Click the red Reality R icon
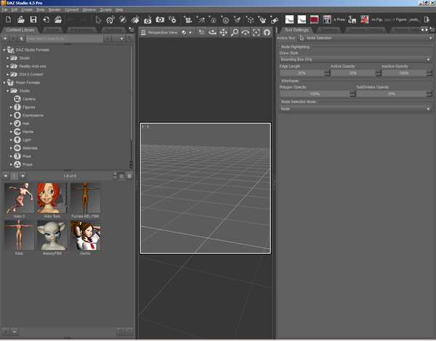 314,20
